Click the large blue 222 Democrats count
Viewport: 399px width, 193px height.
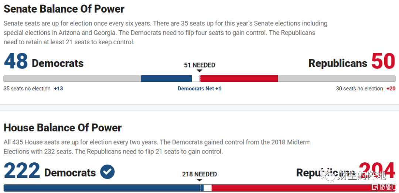coord(22,170)
